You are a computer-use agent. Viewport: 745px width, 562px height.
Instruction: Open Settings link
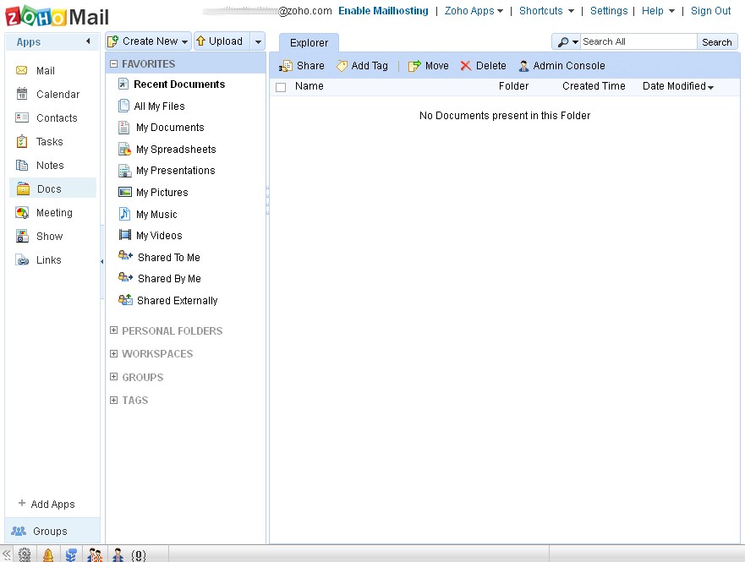609,11
